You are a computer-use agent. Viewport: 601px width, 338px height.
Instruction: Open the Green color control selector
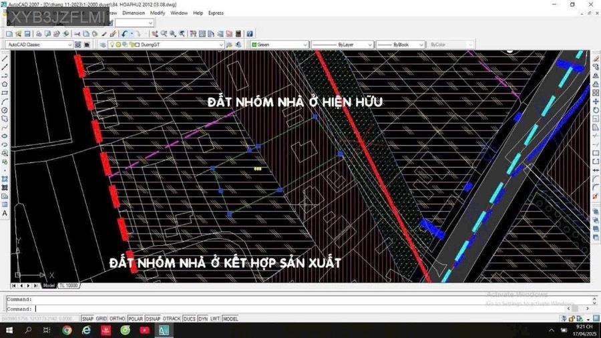[279, 45]
